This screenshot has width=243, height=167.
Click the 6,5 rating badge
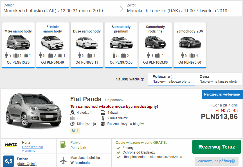pos(9,161)
